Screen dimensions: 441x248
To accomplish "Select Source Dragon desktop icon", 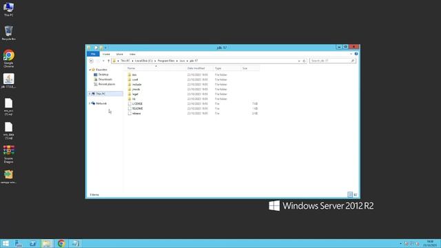I will [9, 154].
